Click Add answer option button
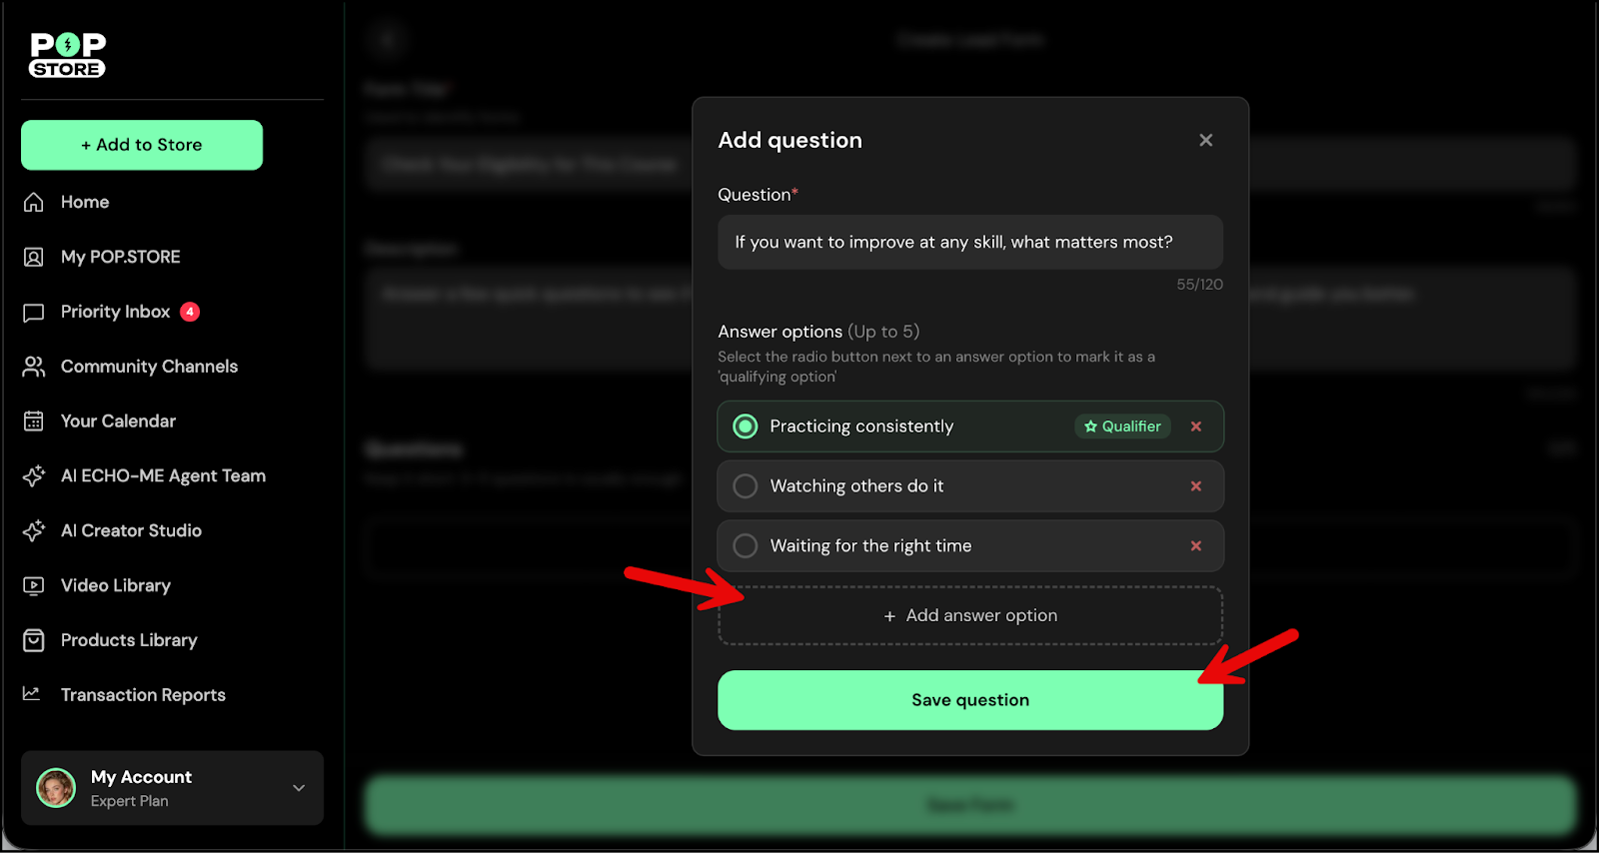The width and height of the screenshot is (1599, 853). [x=969, y=615]
